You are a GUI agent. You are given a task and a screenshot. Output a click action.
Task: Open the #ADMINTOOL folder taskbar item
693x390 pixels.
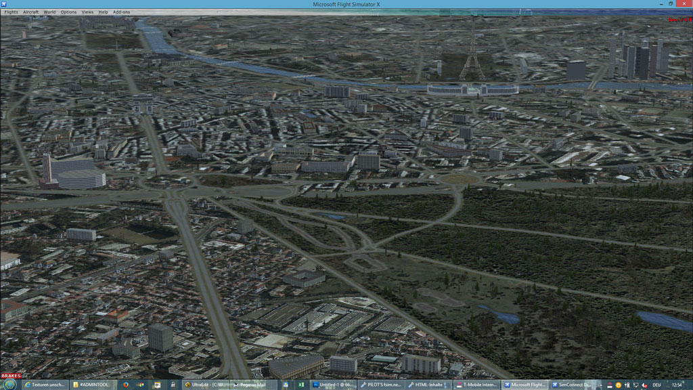coord(93,385)
